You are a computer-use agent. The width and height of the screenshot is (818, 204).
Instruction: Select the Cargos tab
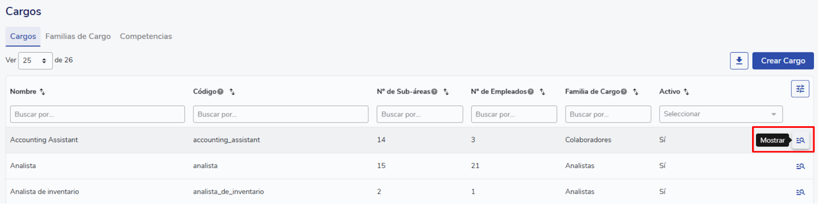pos(23,36)
